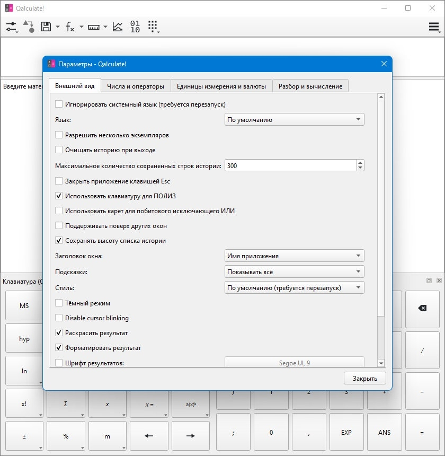This screenshot has height=456, width=445.
Task: Click the percent keypad key
Action: pos(66,436)
